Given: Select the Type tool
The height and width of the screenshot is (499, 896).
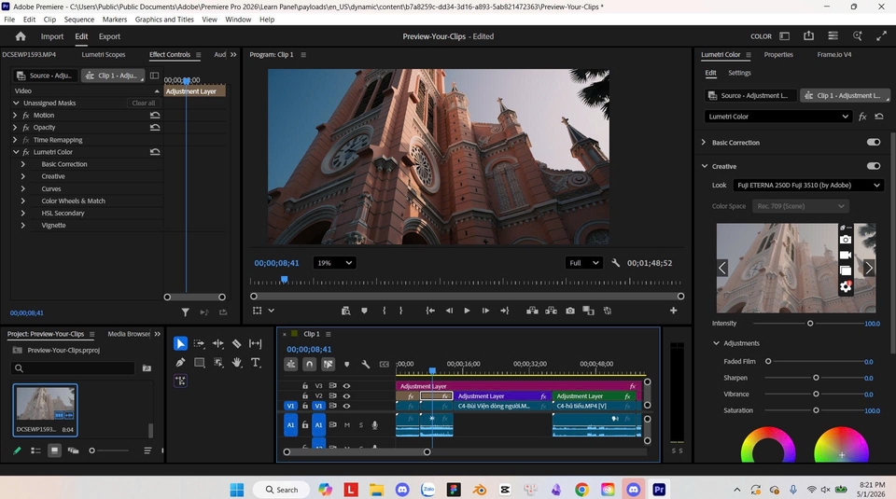Looking at the screenshot, I should [x=256, y=363].
